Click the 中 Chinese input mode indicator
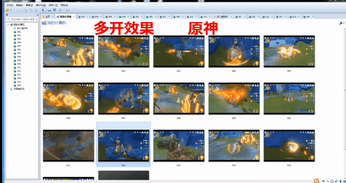This screenshot has width=346, height=183. point(324,181)
